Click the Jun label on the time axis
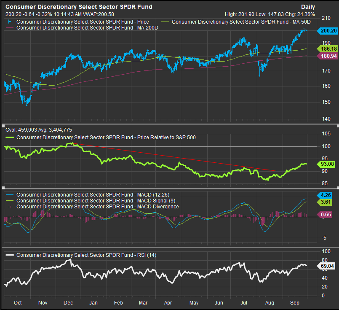 pyautogui.click(x=219, y=303)
